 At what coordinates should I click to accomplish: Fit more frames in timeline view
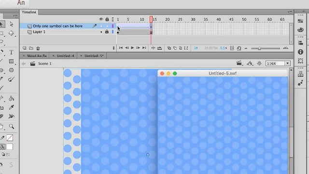tap(246, 48)
